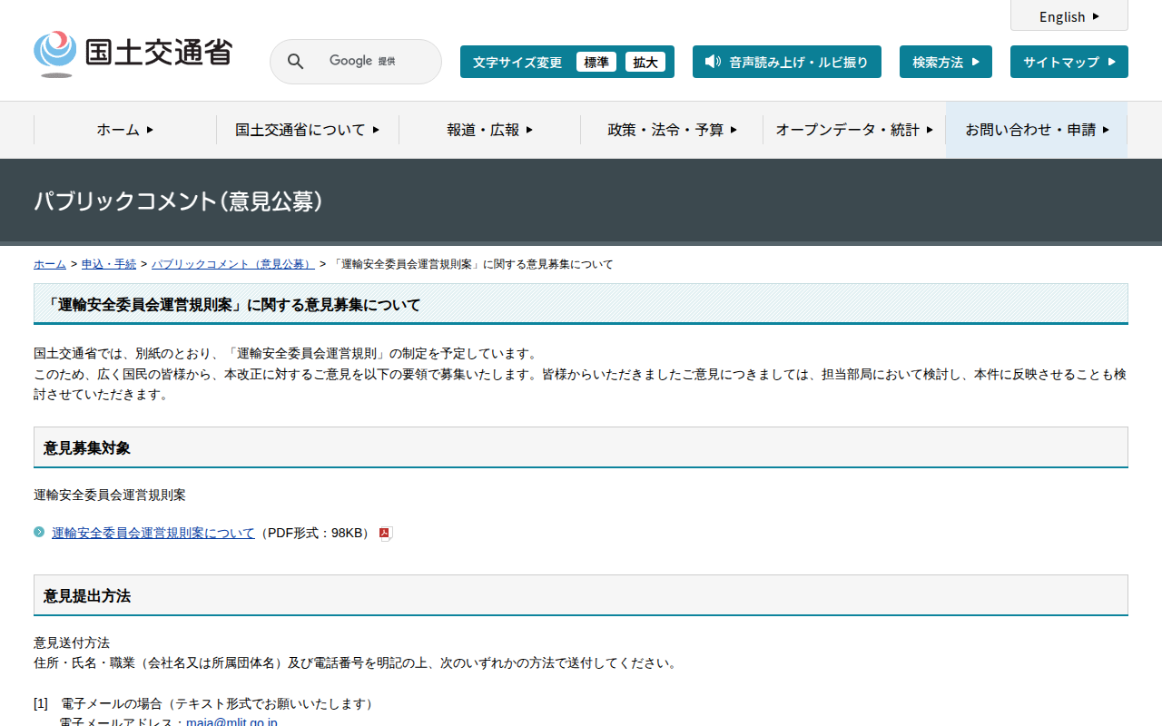The image size is (1162, 726).
Task: Expand the 政策・法令・予算 menu
Action: 672,130
